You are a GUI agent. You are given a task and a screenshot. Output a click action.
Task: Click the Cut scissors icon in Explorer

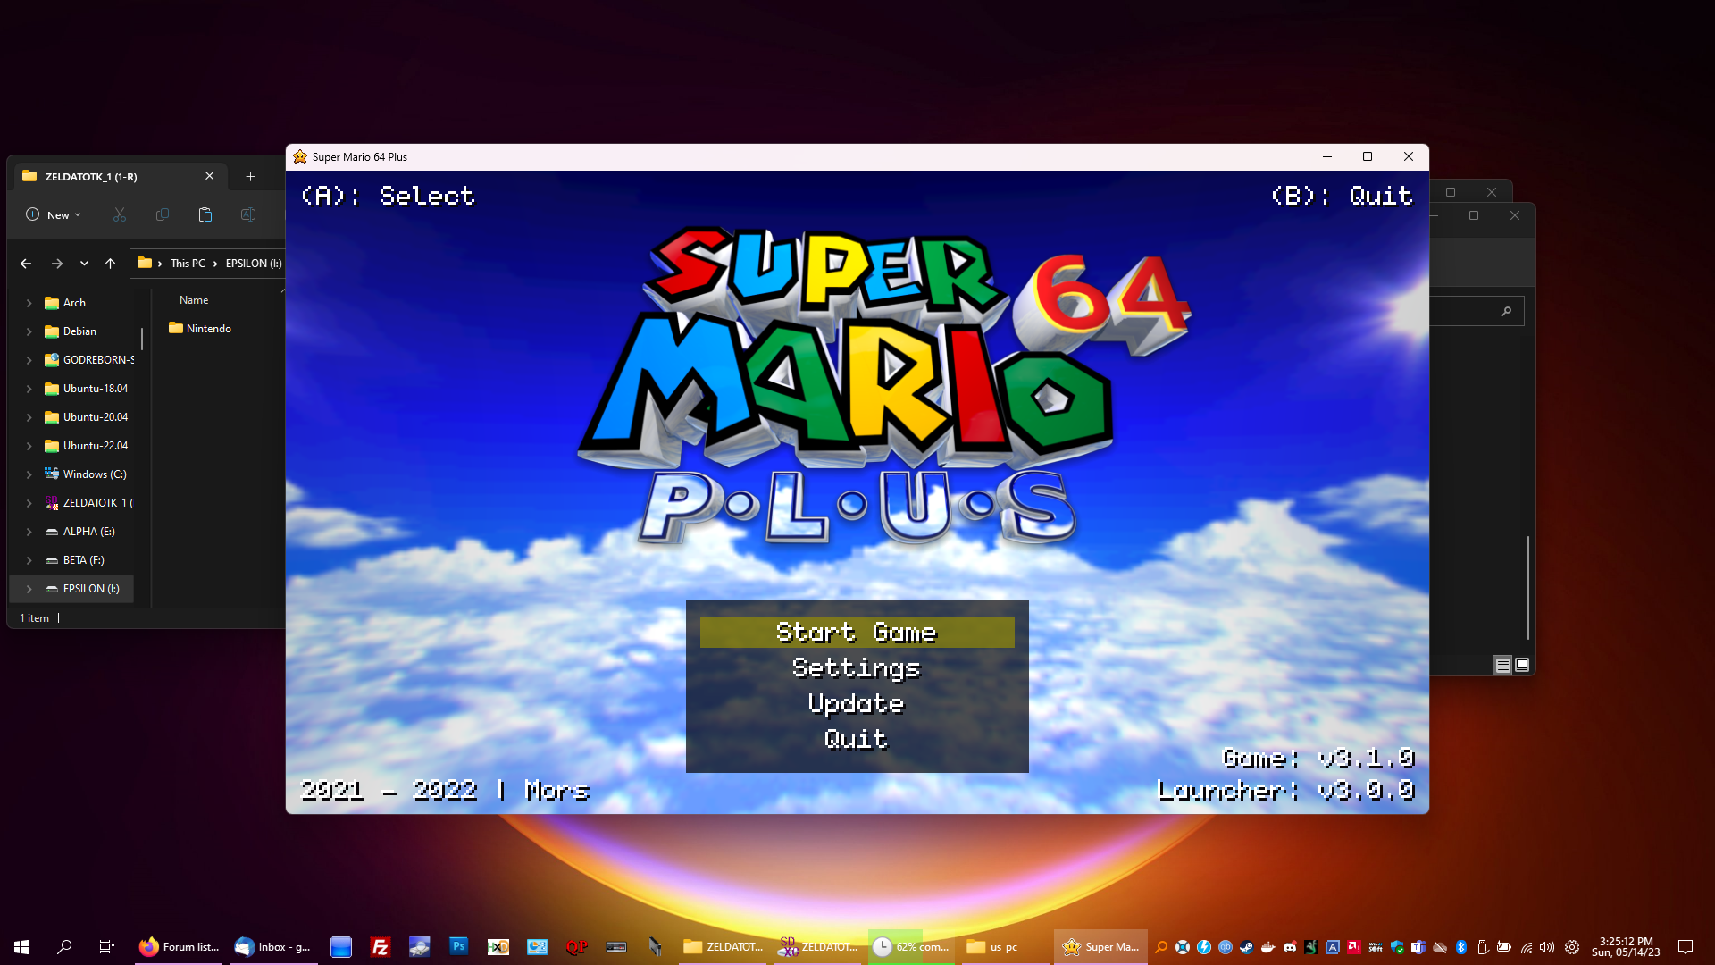tap(120, 214)
